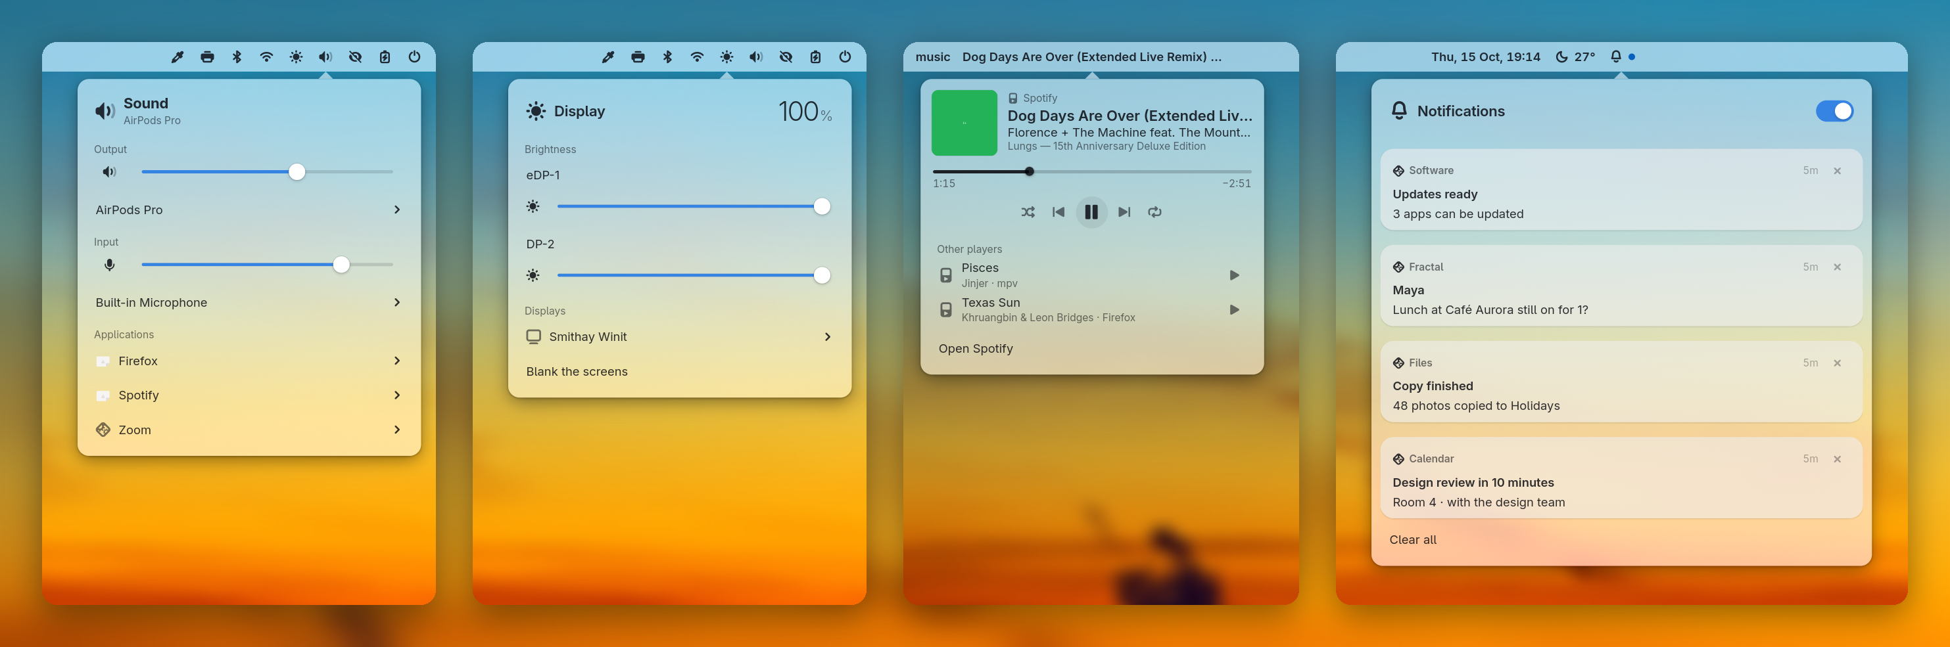Play Texas Sun in the Firefox player
Viewport: 1950px width, 647px height.
tap(1234, 309)
